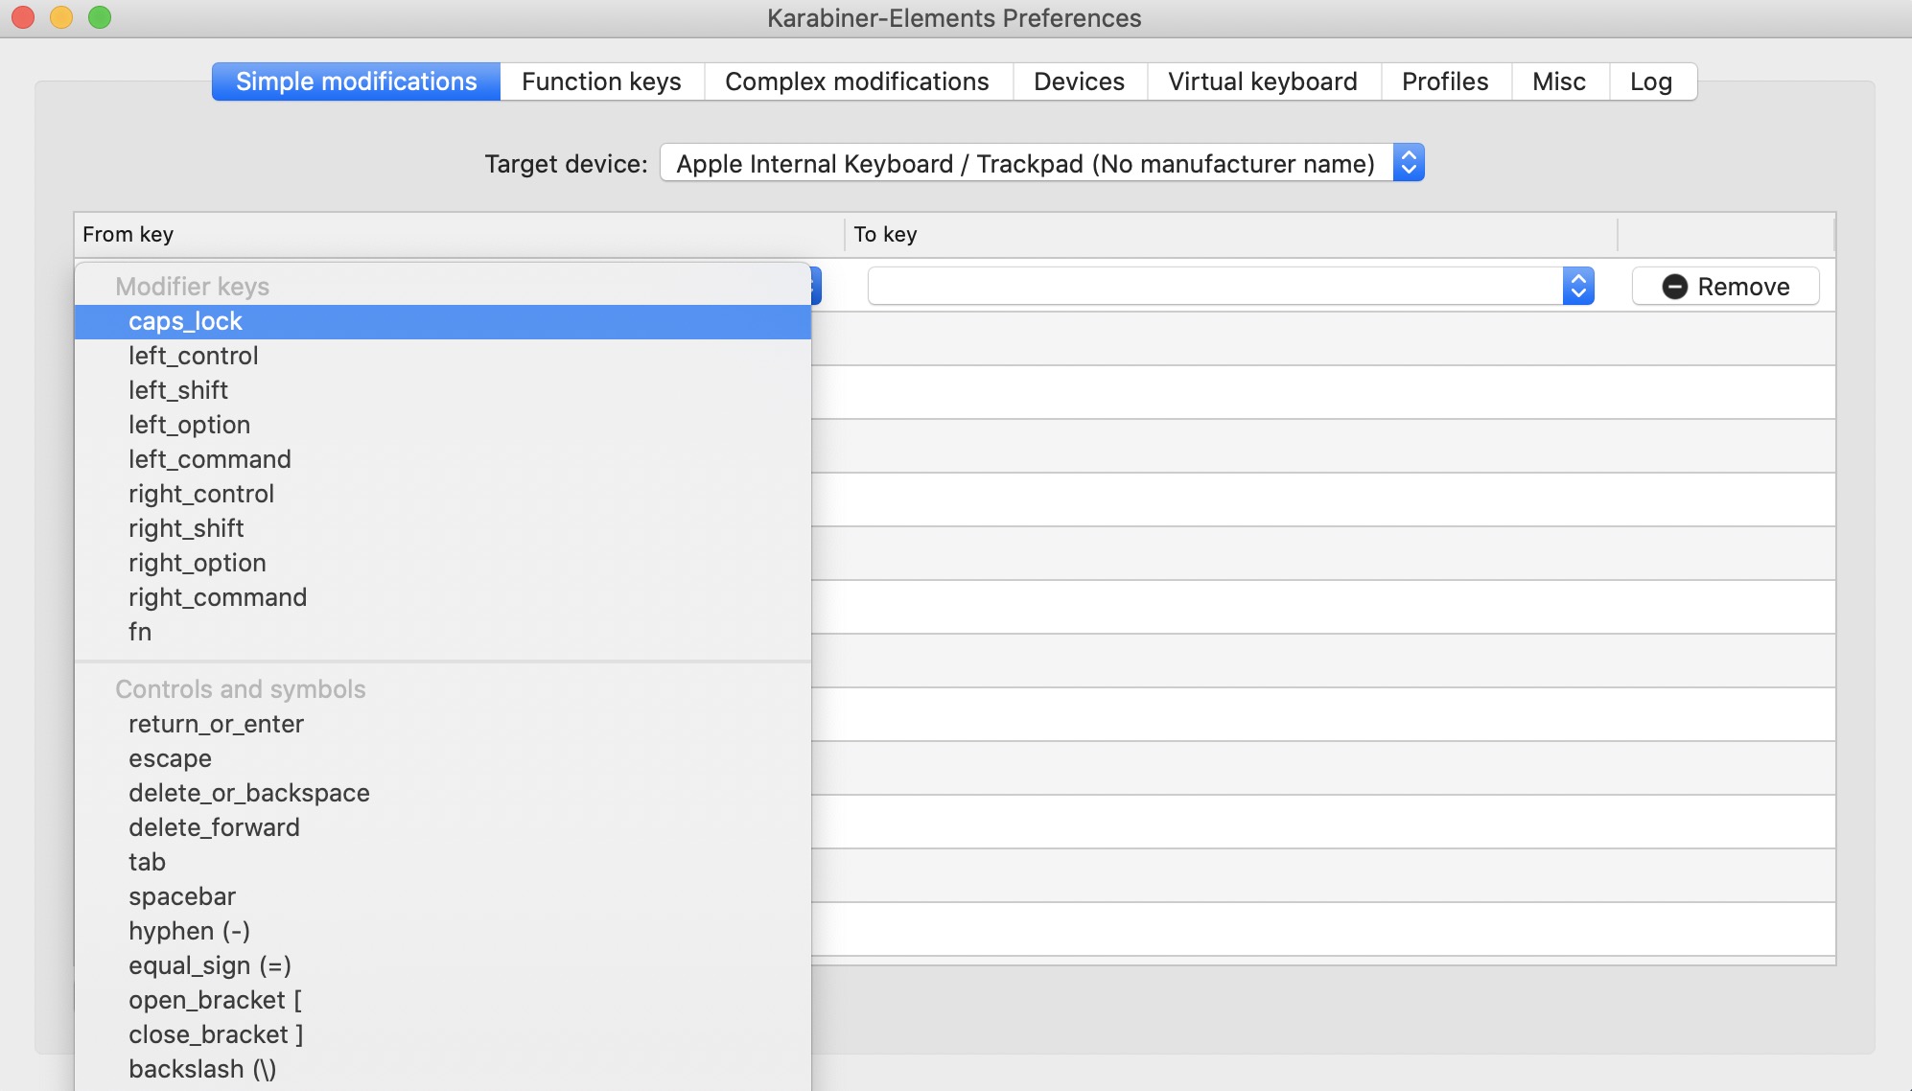Open the To key dropdown stepper
1912x1091 pixels.
coord(1577,287)
